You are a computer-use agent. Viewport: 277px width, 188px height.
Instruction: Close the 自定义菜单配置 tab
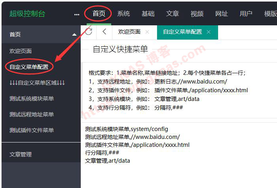click(209, 32)
